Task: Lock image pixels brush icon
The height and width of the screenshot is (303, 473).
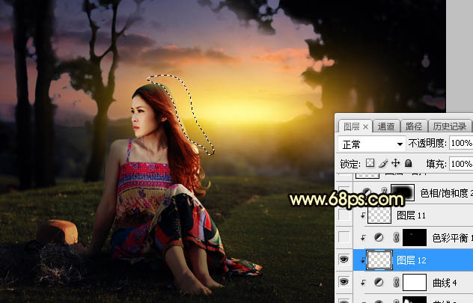Action: [x=383, y=163]
